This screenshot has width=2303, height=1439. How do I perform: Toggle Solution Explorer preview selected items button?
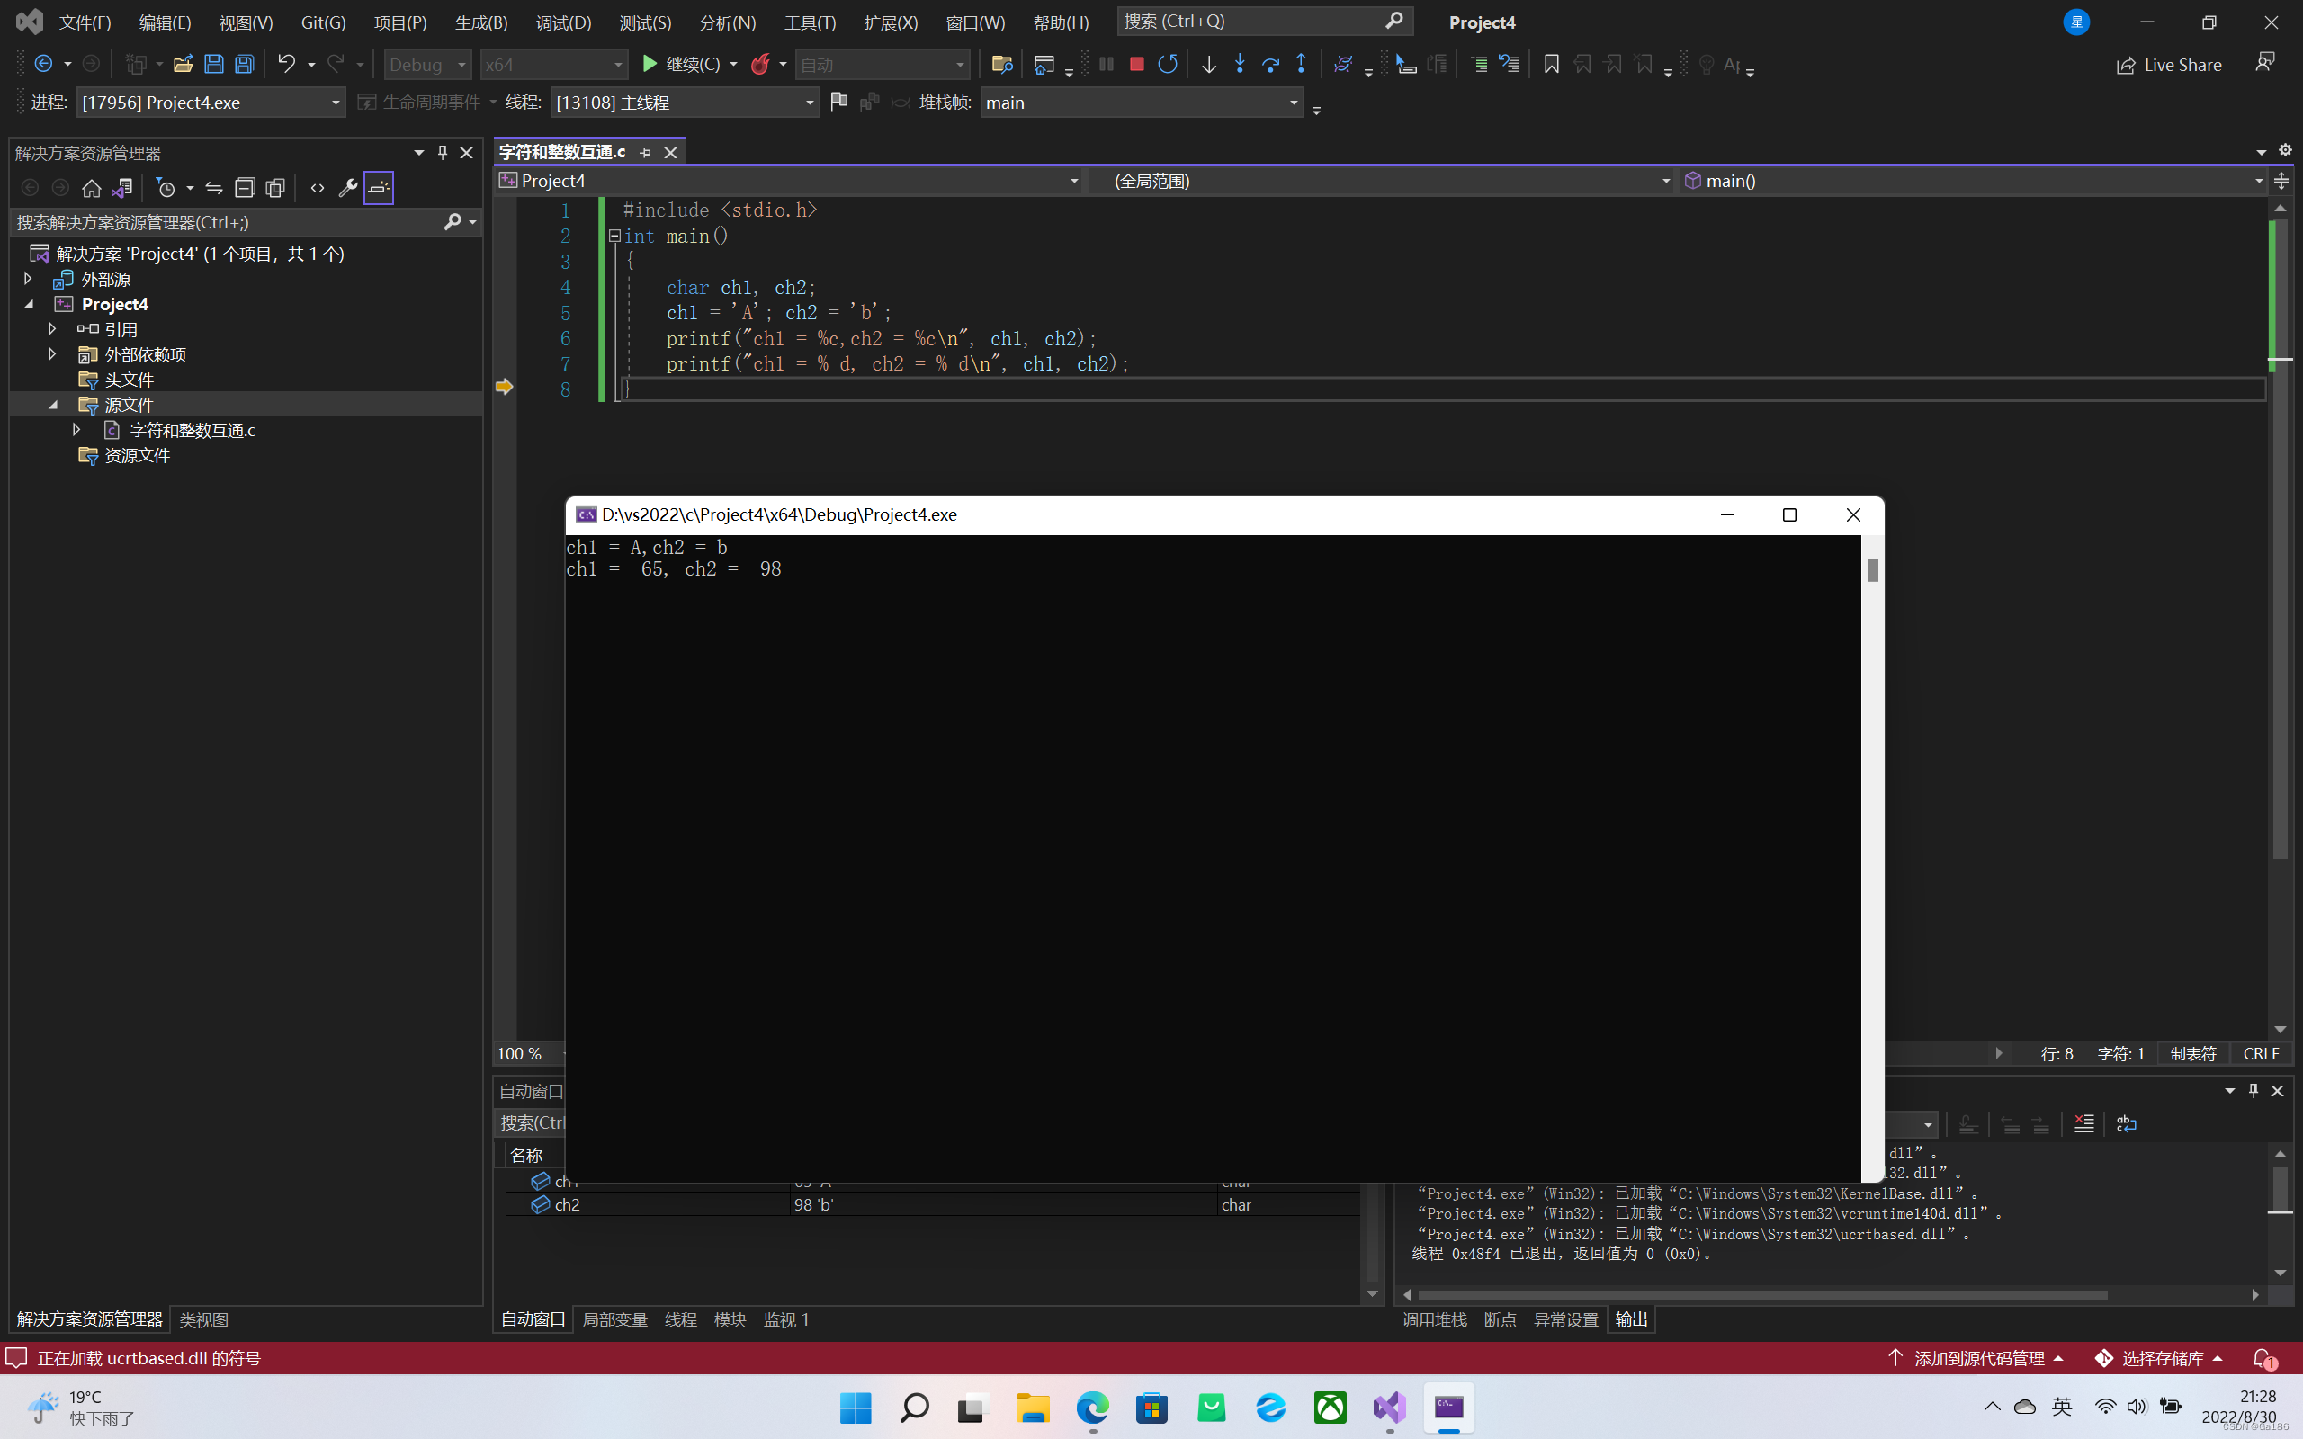[379, 187]
